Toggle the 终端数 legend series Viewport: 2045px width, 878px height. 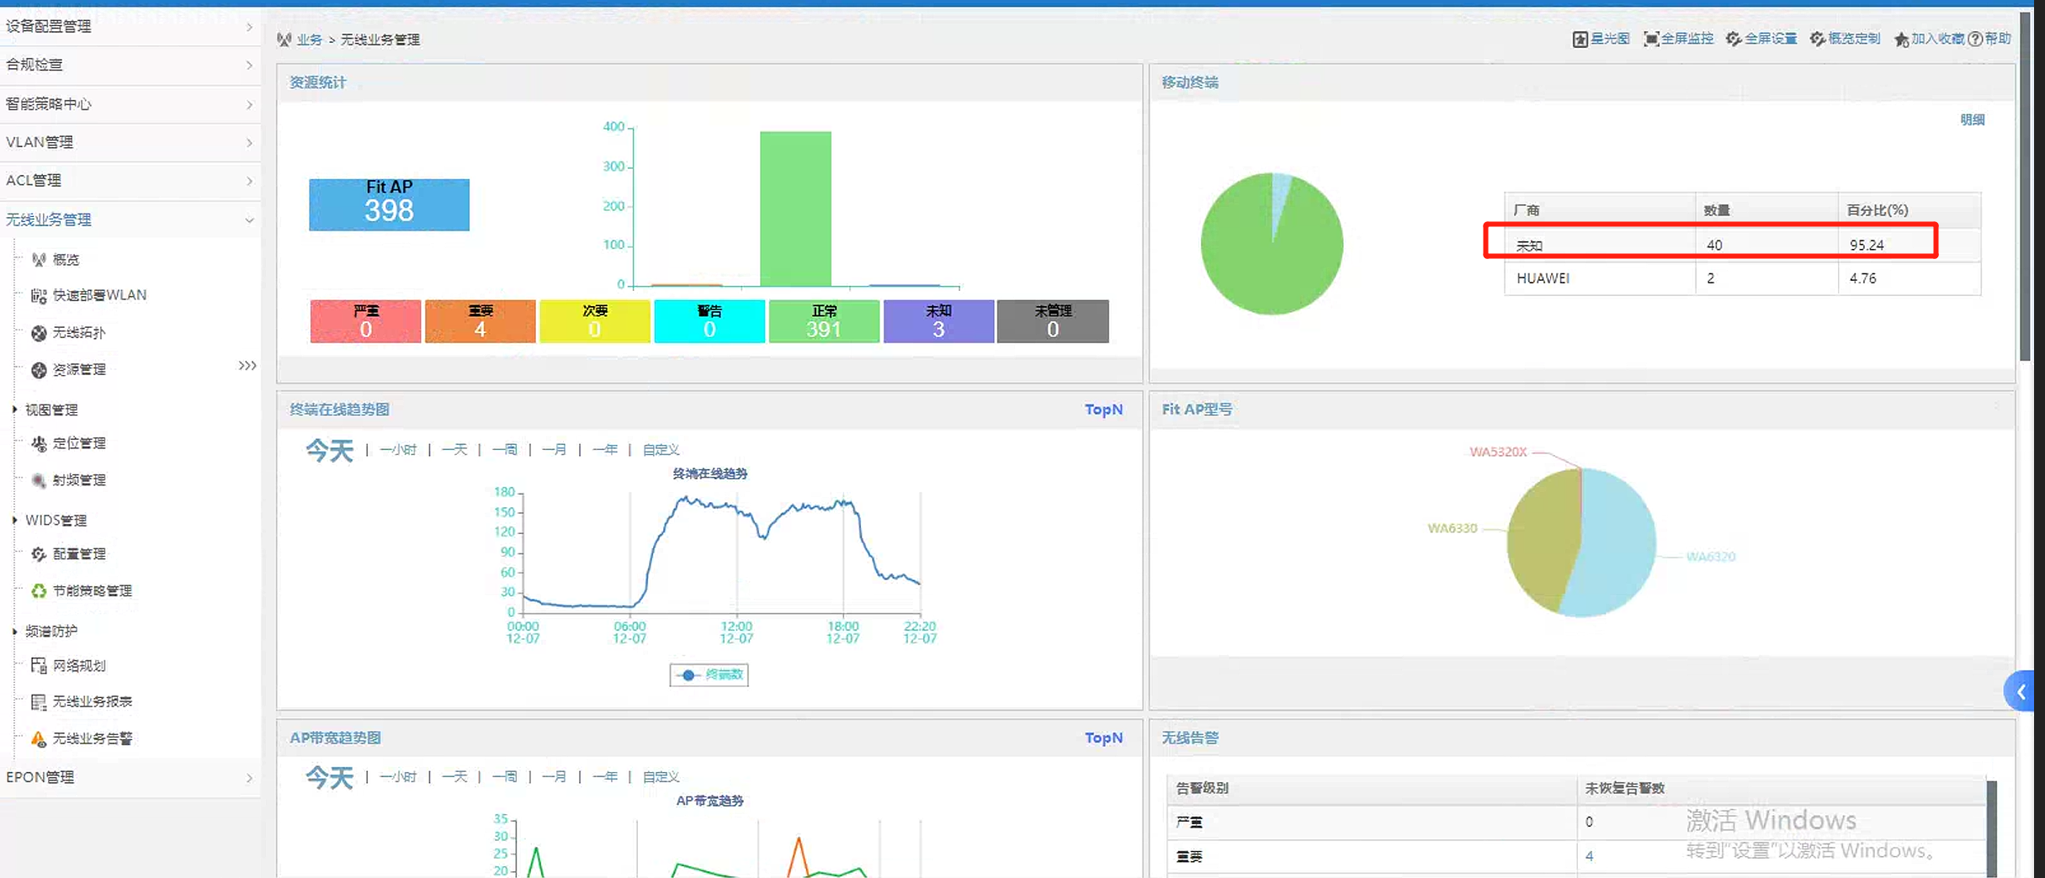coord(709,674)
